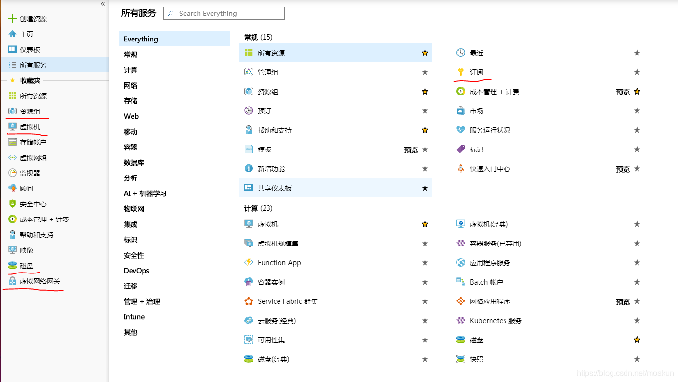Image resolution: width=678 pixels, height=382 pixels.
Task: Open the 服务运行状况 heart icon
Action: click(461, 130)
